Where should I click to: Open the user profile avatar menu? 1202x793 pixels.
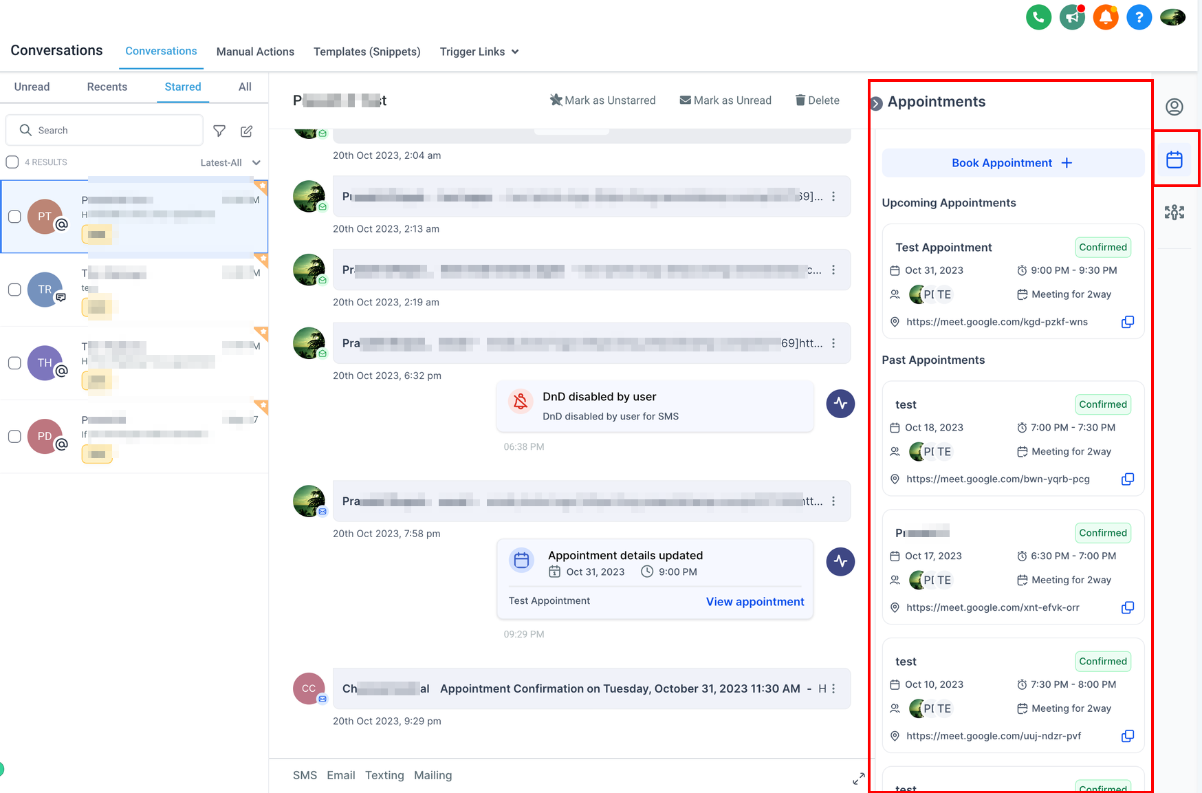(1172, 17)
